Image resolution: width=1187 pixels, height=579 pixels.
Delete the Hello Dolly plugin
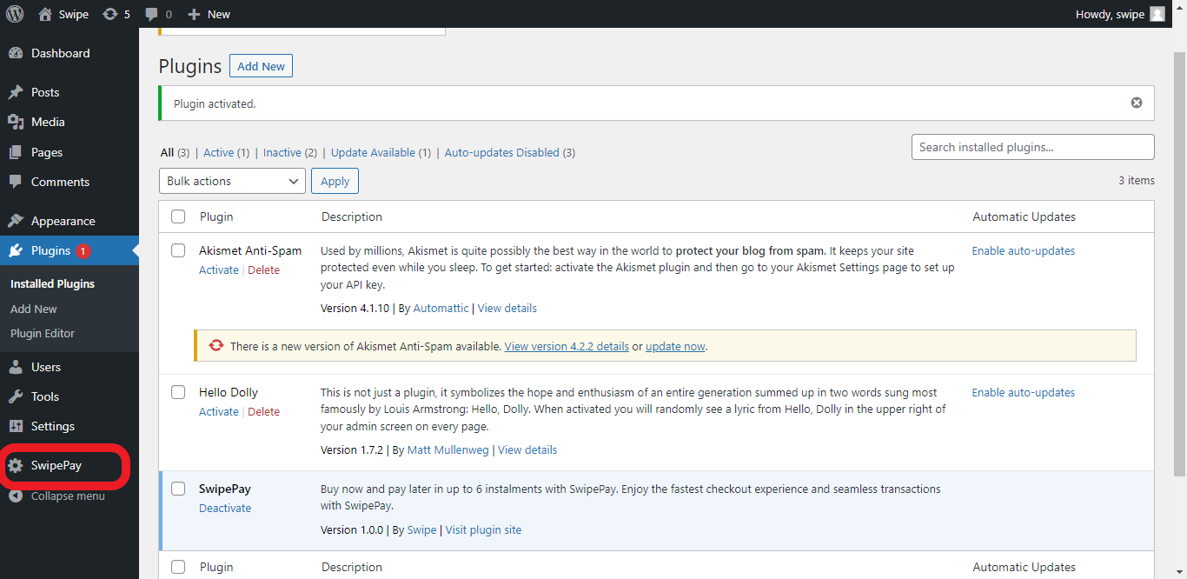coord(264,411)
